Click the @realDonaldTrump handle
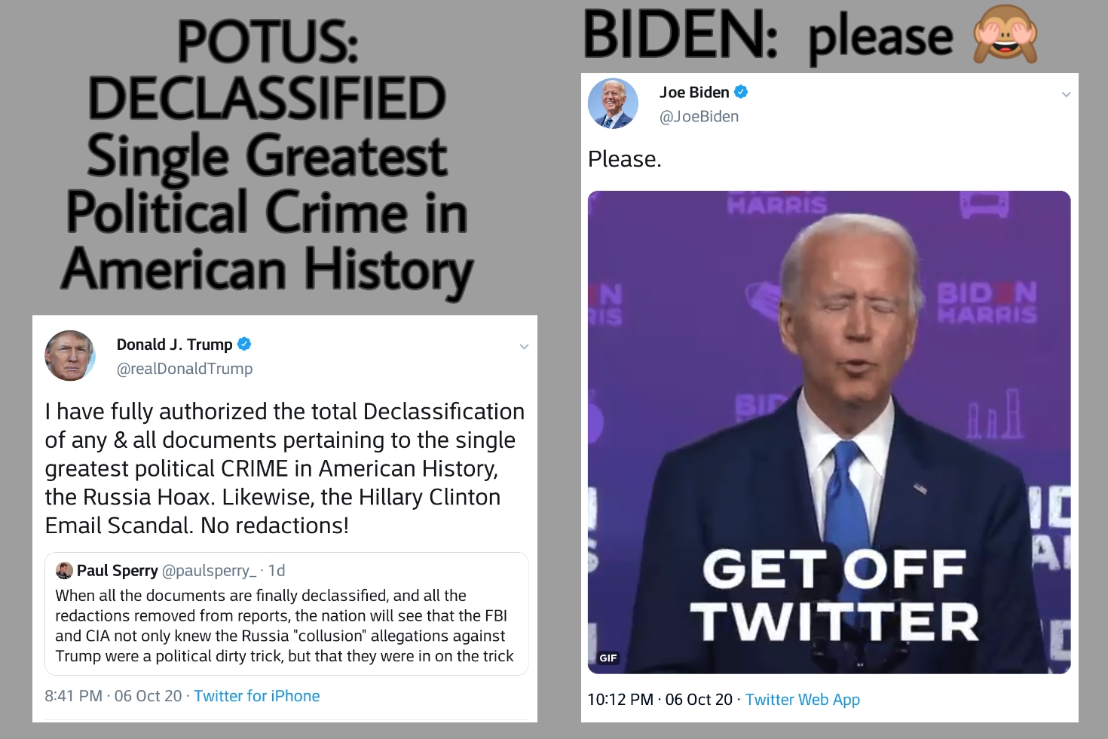1108x739 pixels. tap(185, 369)
